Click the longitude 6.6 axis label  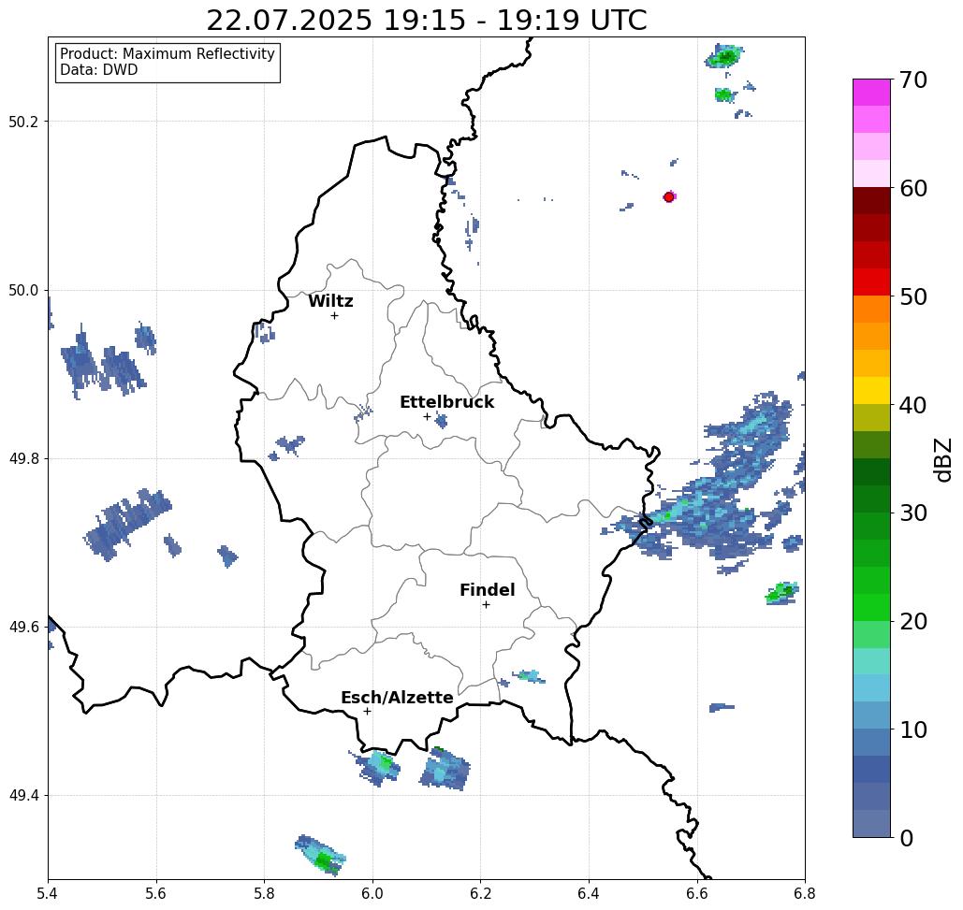[x=697, y=893]
